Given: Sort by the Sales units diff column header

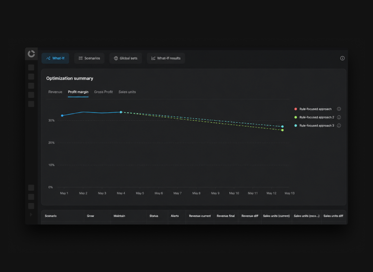Looking at the screenshot, I should 333,216.
